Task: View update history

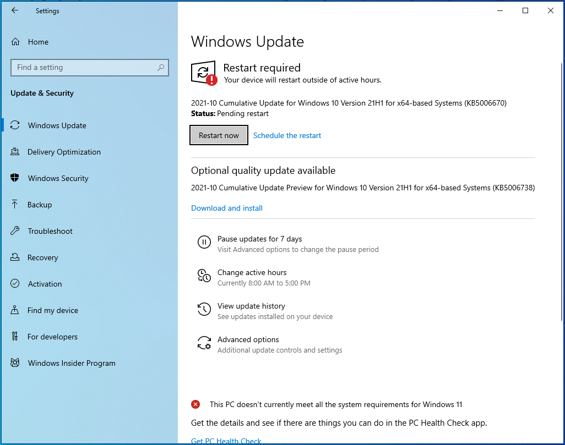Action: (251, 306)
